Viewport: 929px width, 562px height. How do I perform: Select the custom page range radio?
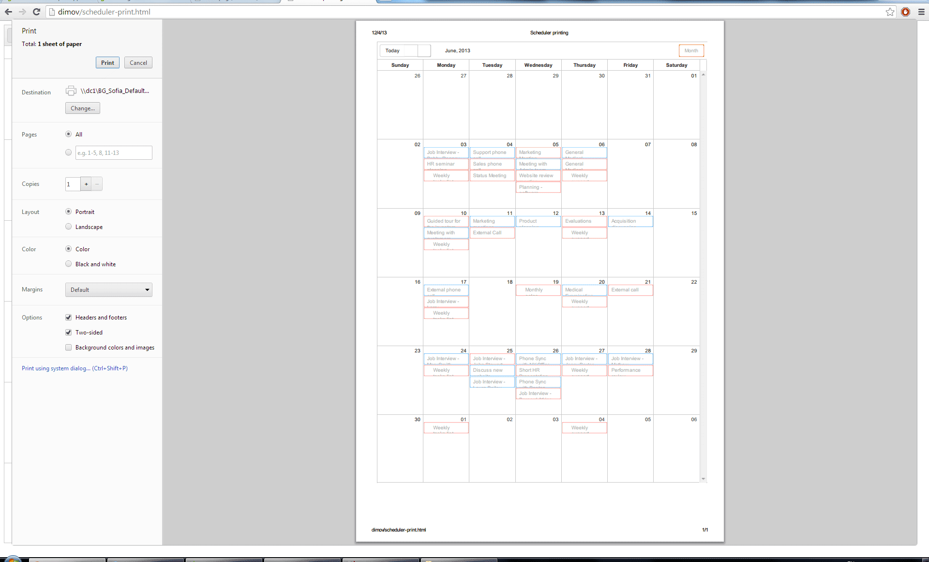tap(68, 152)
